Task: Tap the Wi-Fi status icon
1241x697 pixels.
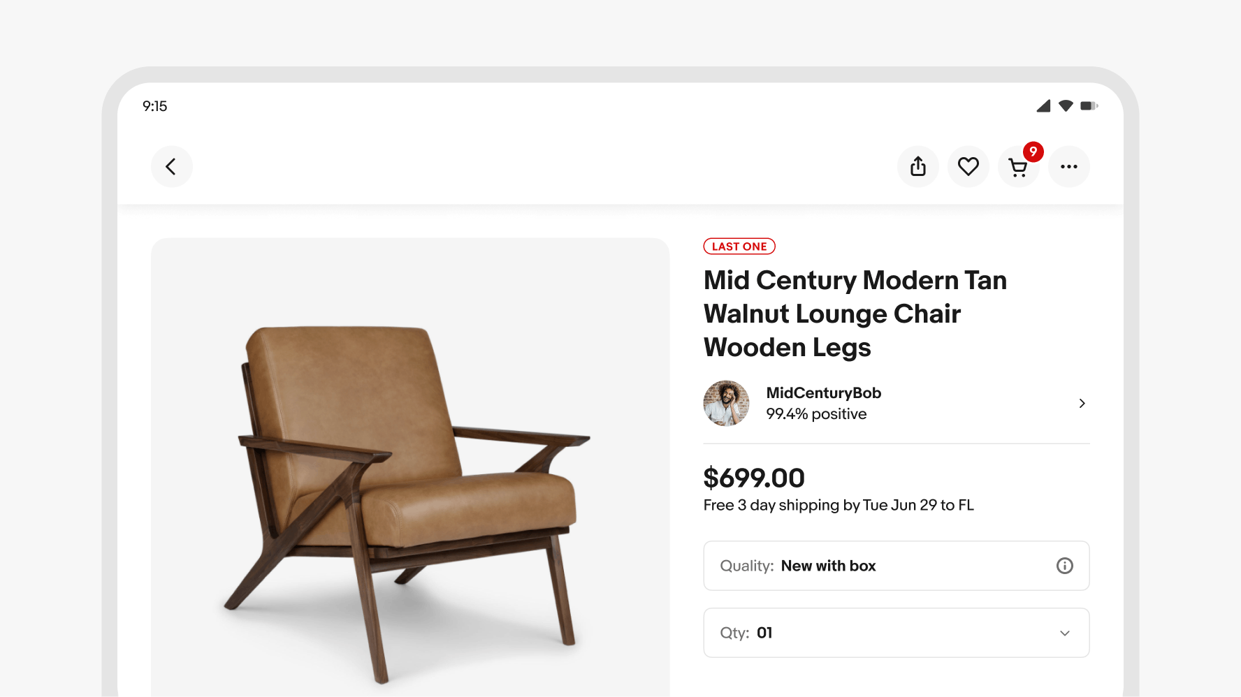Action: (x=1065, y=106)
